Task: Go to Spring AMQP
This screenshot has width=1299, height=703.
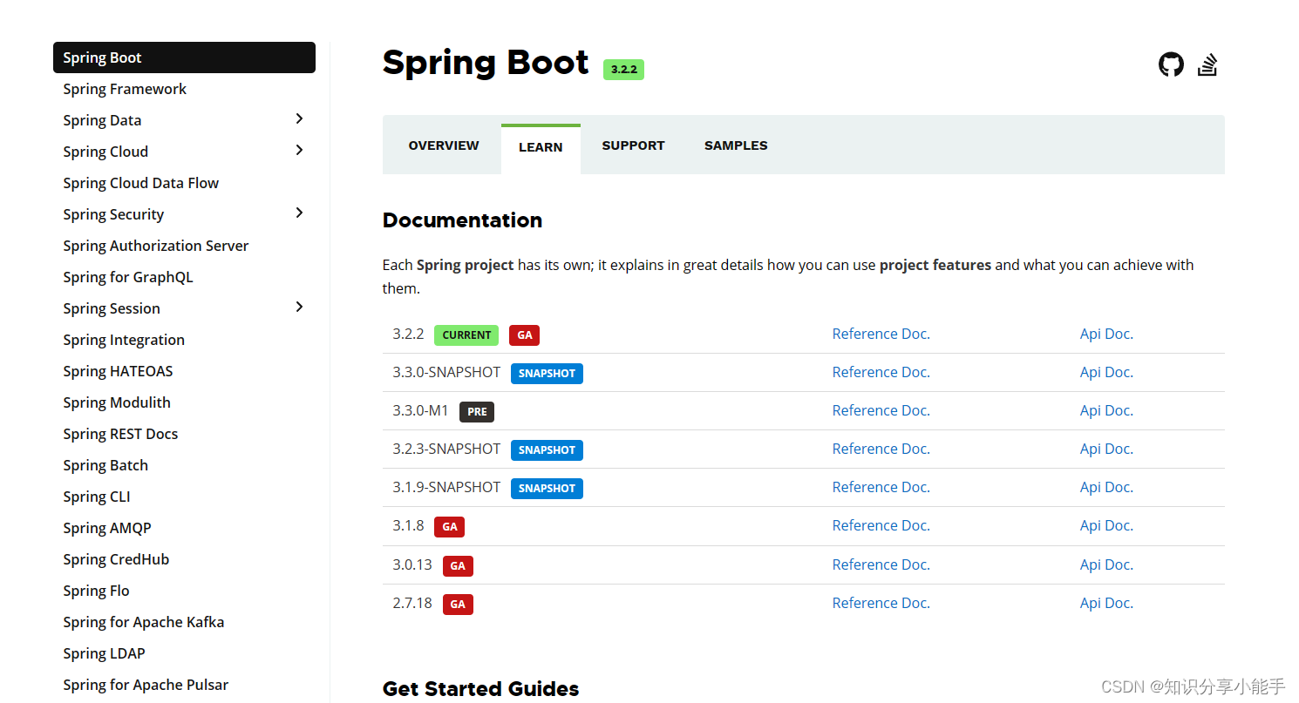Action: (x=107, y=528)
